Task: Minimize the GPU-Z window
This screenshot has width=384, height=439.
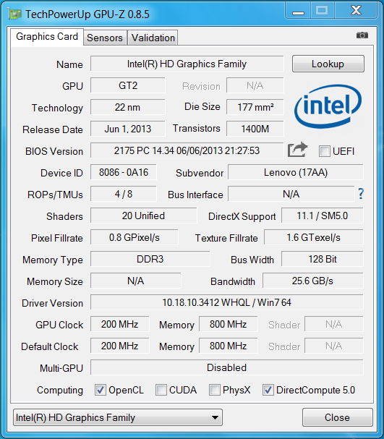Action: coord(298,11)
